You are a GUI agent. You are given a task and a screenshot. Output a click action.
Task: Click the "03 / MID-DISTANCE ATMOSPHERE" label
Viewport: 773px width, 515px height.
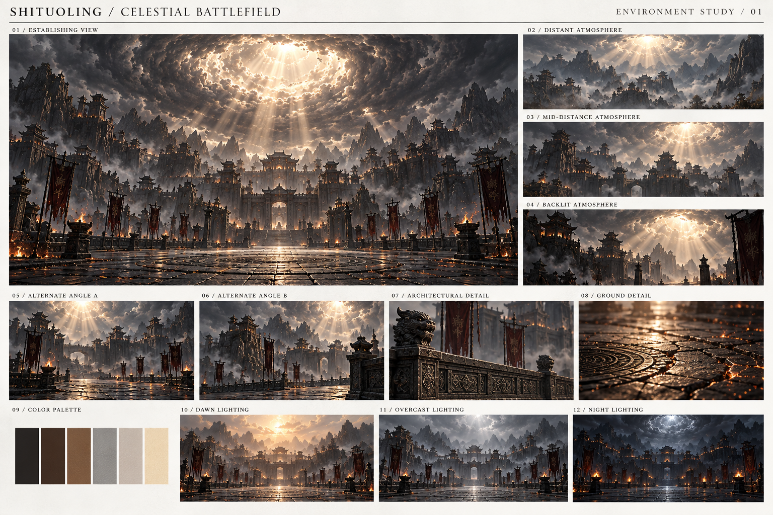(583, 117)
